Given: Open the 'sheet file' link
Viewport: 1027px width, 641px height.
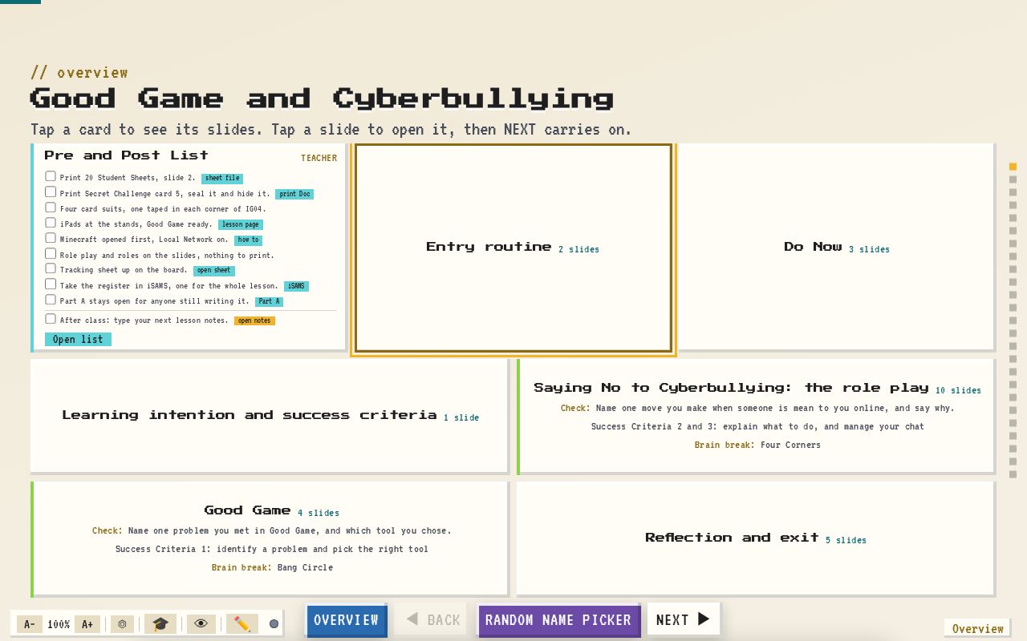Looking at the screenshot, I should click(222, 179).
